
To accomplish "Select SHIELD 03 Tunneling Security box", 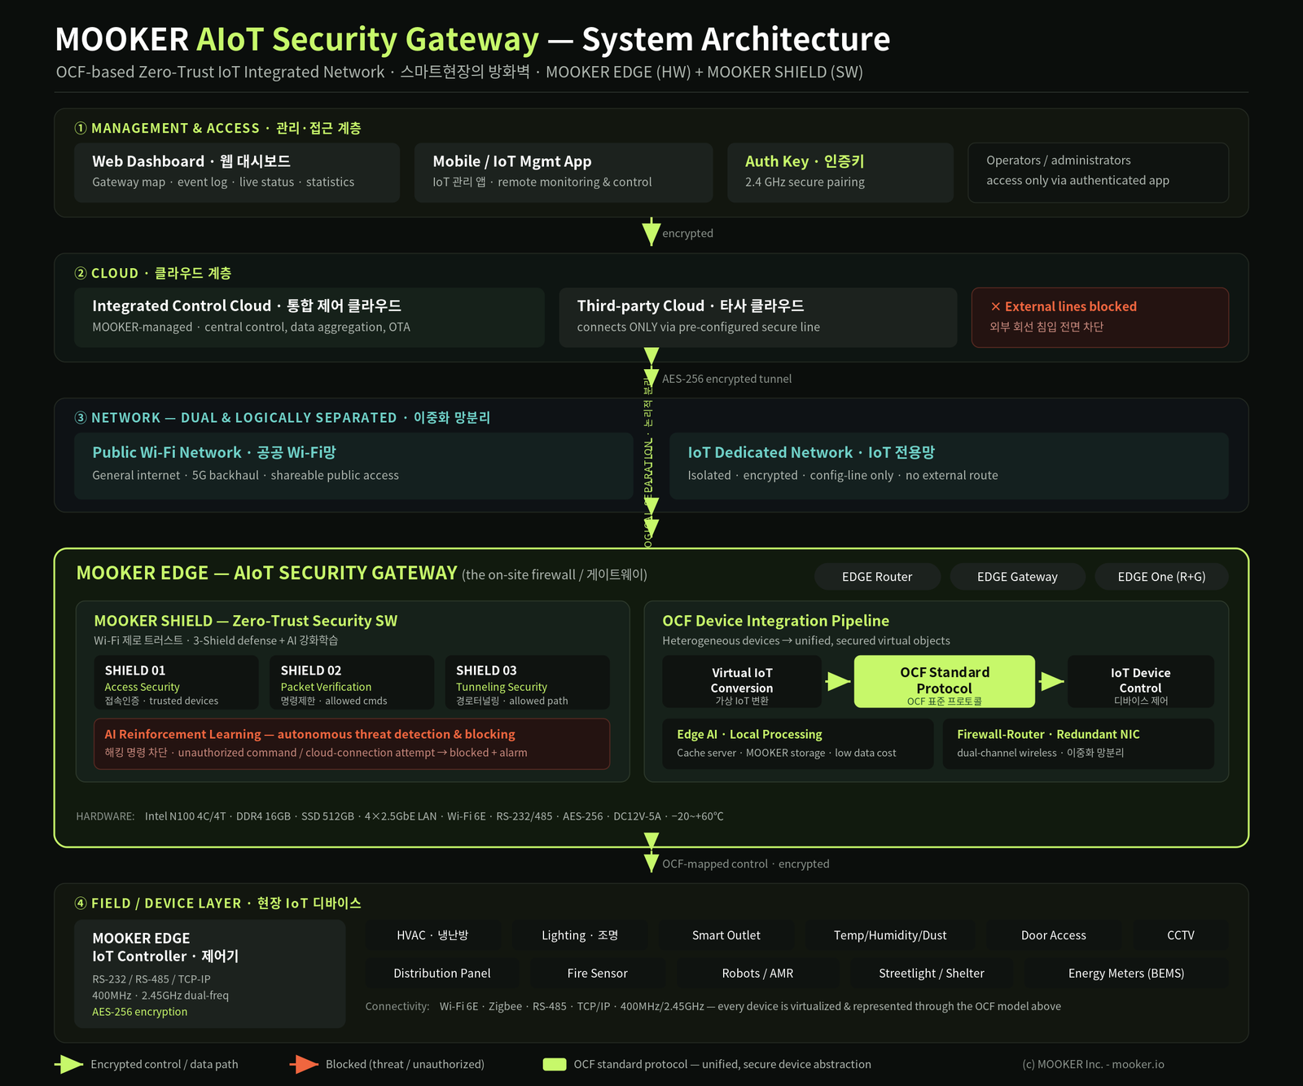I will pos(528,683).
